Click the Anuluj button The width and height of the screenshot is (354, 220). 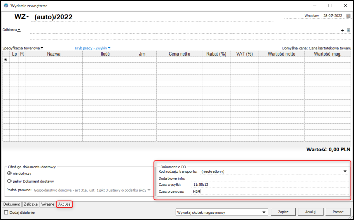tap(311, 212)
